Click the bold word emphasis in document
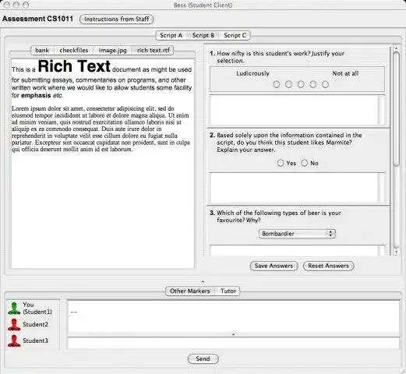The height and width of the screenshot is (374, 406). (36, 96)
